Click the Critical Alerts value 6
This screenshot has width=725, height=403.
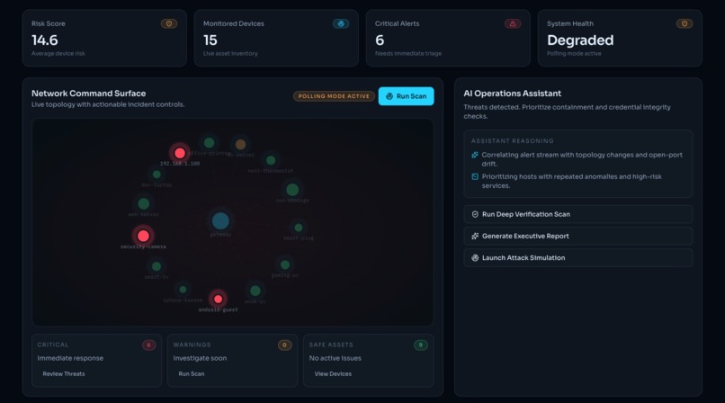click(x=380, y=40)
